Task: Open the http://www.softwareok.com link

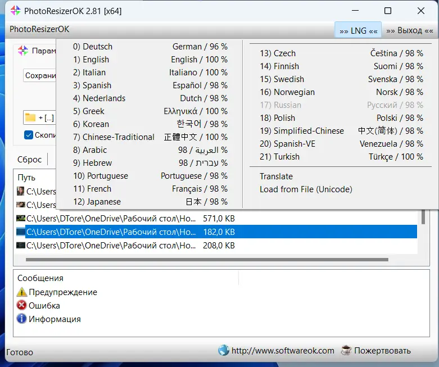Action: 283,350
